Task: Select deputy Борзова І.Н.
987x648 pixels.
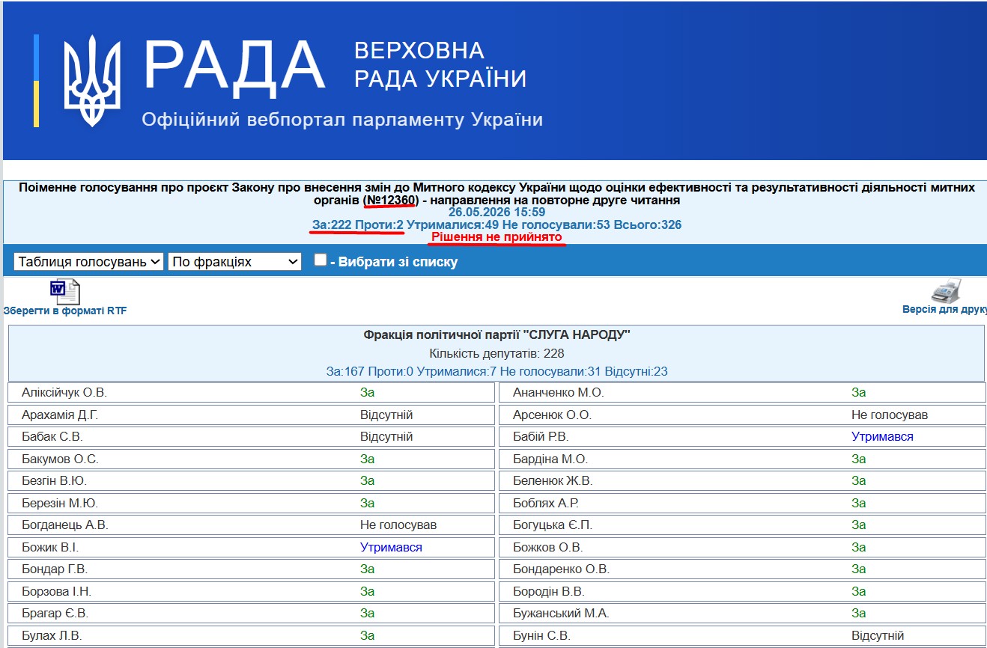Action: pos(56,591)
